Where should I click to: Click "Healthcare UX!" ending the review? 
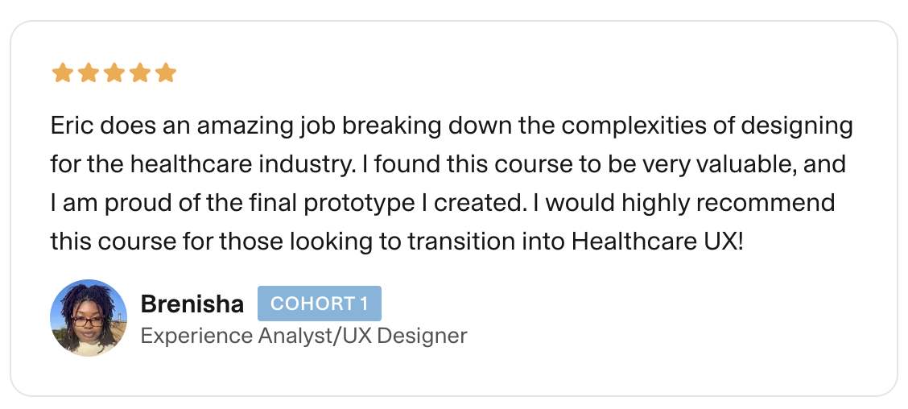657,242
